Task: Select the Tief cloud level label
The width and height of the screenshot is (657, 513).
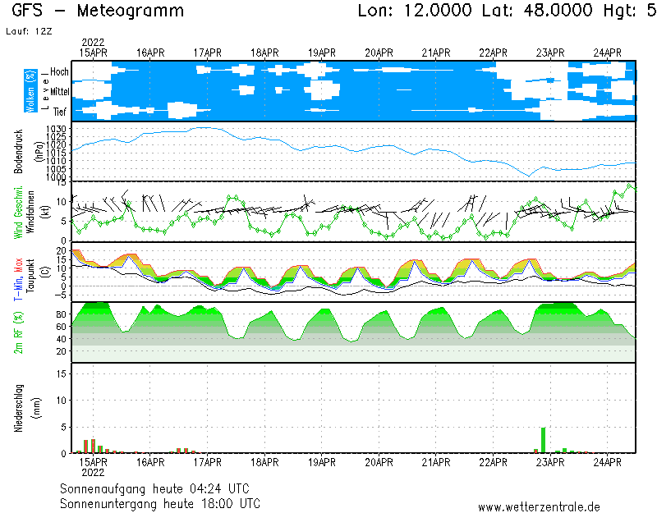Action: coord(60,110)
